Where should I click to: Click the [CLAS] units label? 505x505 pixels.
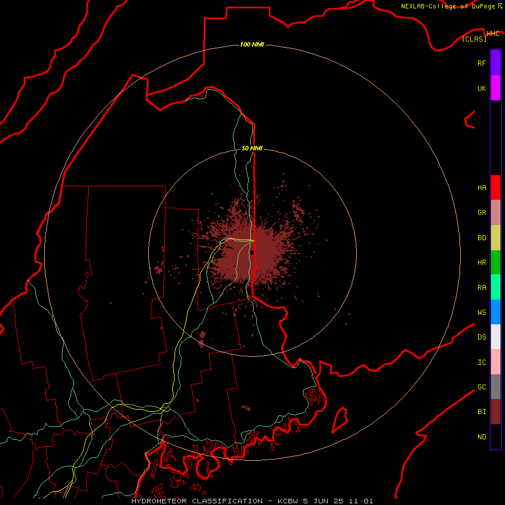tap(474, 39)
